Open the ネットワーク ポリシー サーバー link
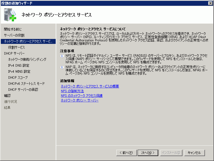Image resolution: width=214 pixels, height=161 pixels. tap(80, 100)
